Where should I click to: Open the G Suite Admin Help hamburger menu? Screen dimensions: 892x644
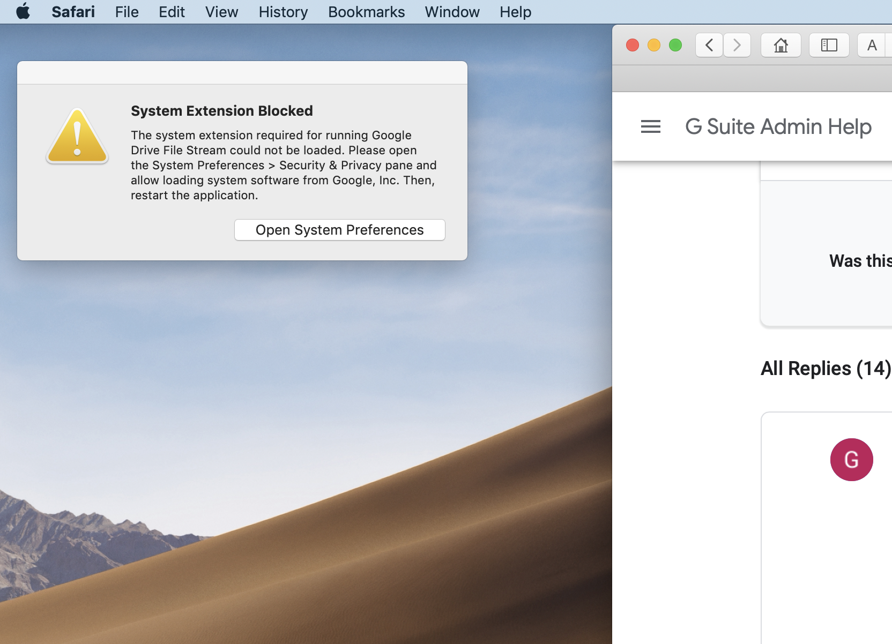pyautogui.click(x=651, y=126)
